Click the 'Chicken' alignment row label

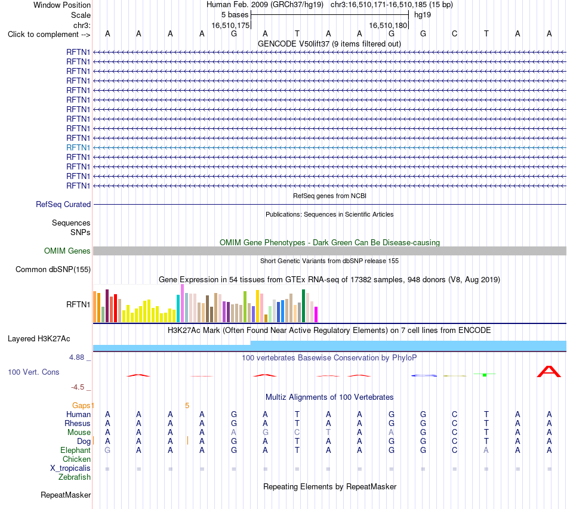(76, 459)
